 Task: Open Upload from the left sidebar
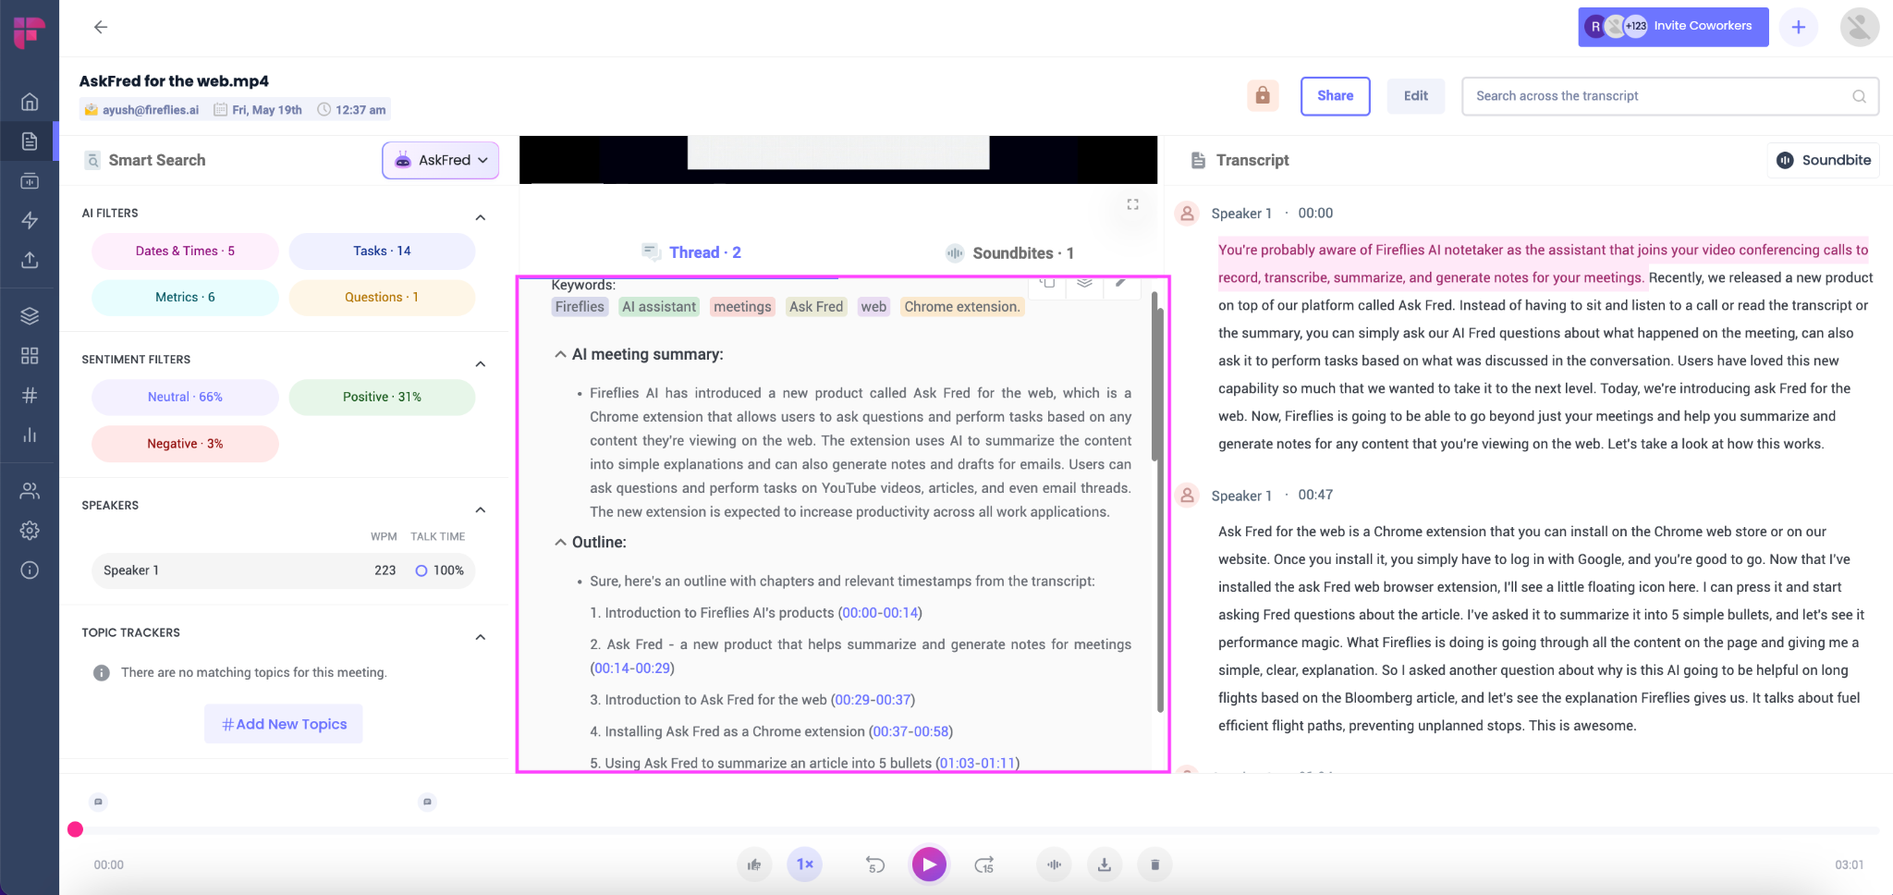coord(30,261)
